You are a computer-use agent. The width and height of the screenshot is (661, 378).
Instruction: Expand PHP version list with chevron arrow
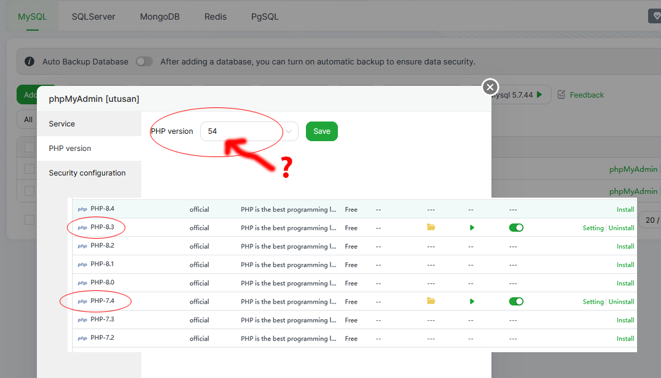(289, 131)
